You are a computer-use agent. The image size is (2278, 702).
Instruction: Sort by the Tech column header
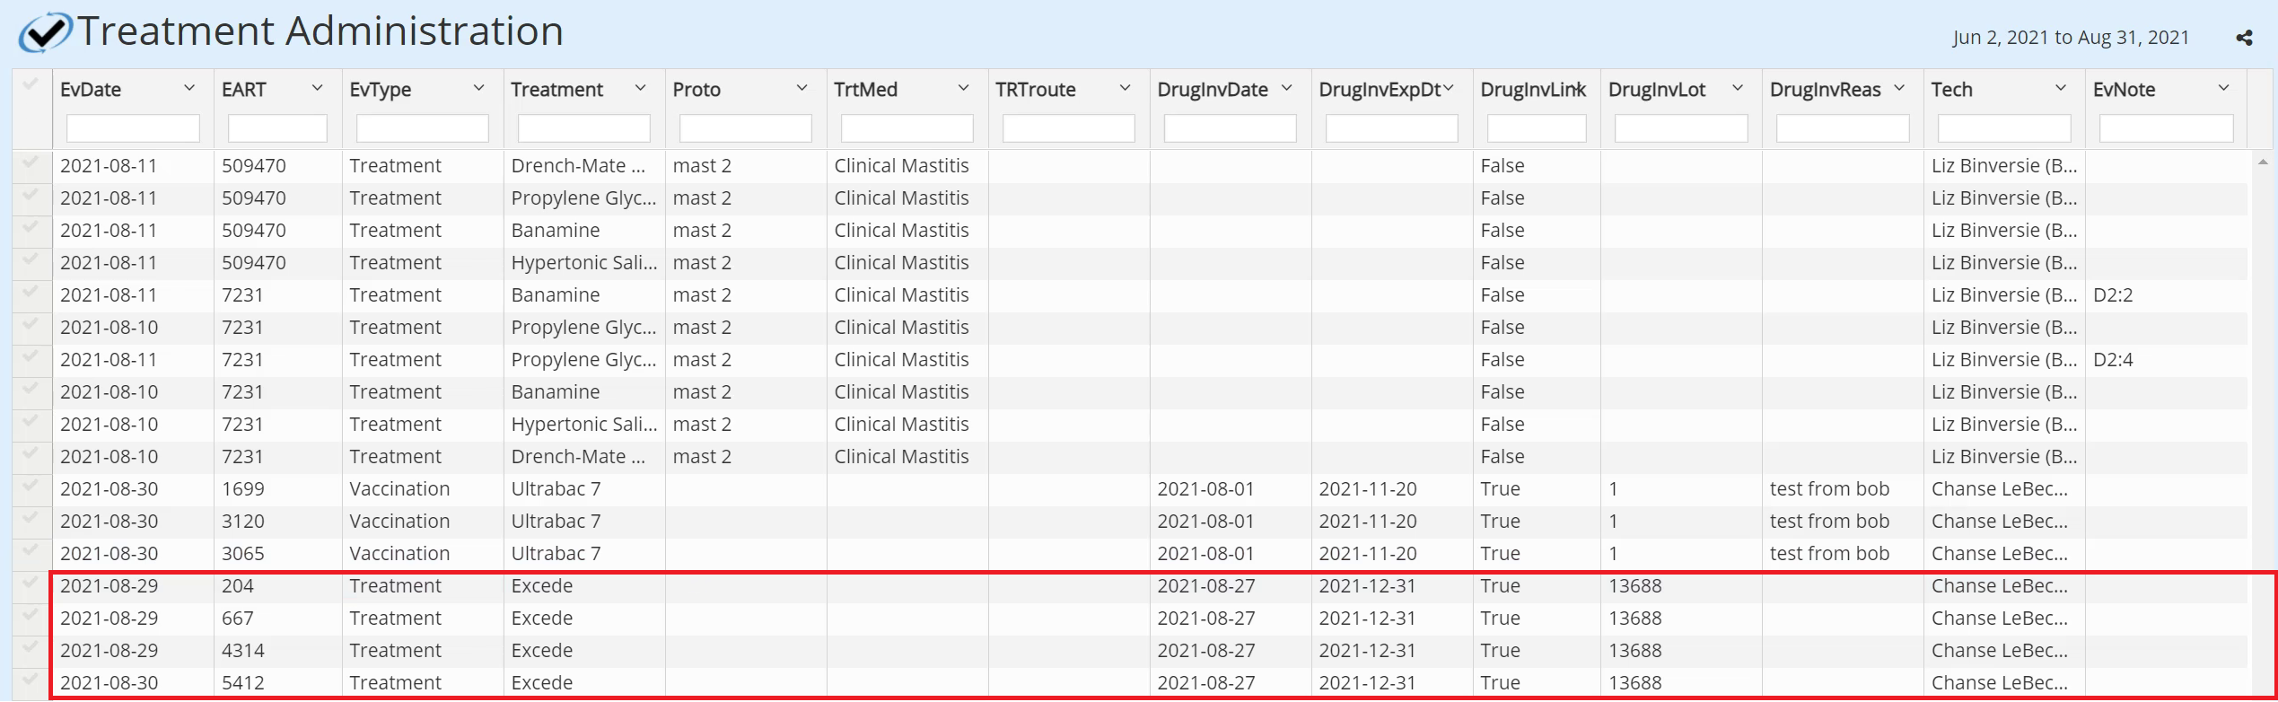click(1952, 90)
